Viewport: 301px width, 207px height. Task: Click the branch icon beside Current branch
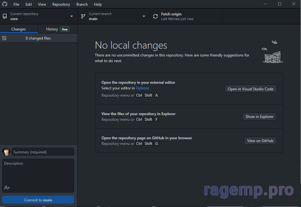[83, 16]
